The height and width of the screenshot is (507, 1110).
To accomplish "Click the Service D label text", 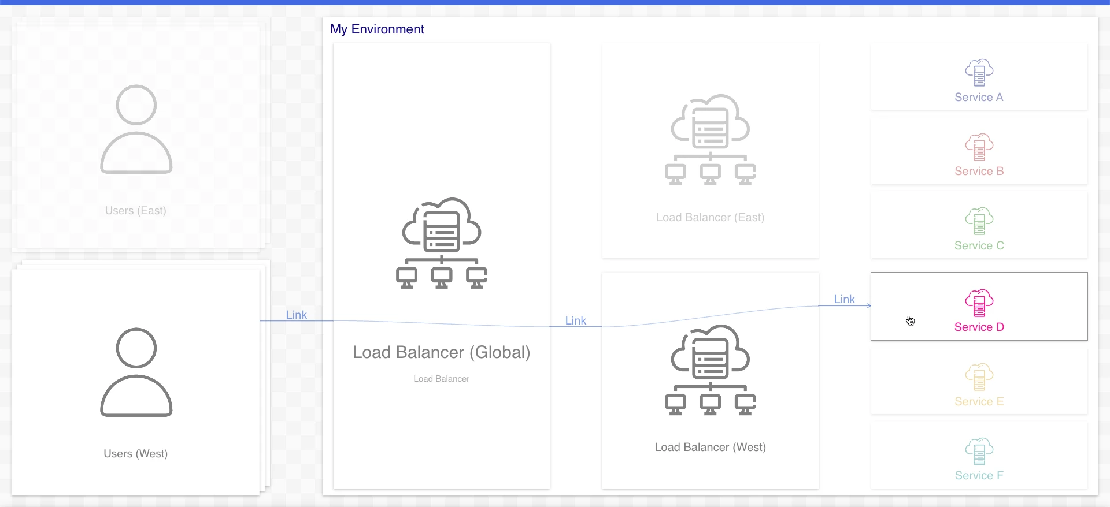I will (x=979, y=327).
